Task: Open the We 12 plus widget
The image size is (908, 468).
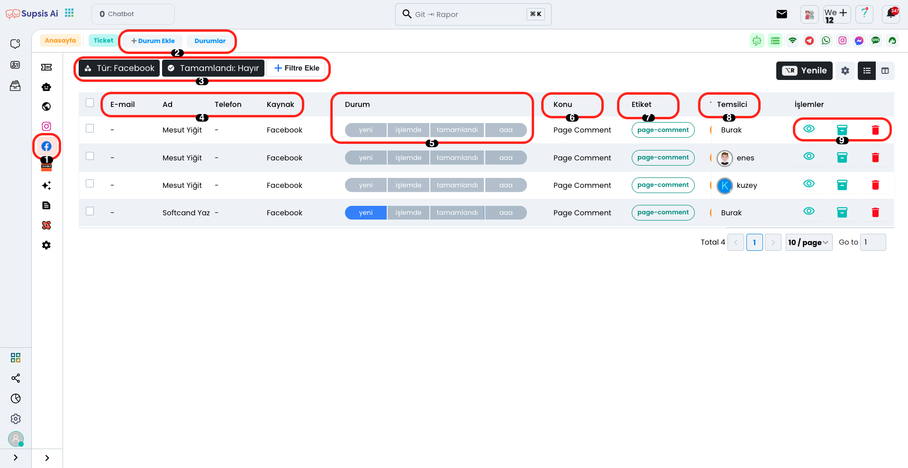Action: coord(837,14)
